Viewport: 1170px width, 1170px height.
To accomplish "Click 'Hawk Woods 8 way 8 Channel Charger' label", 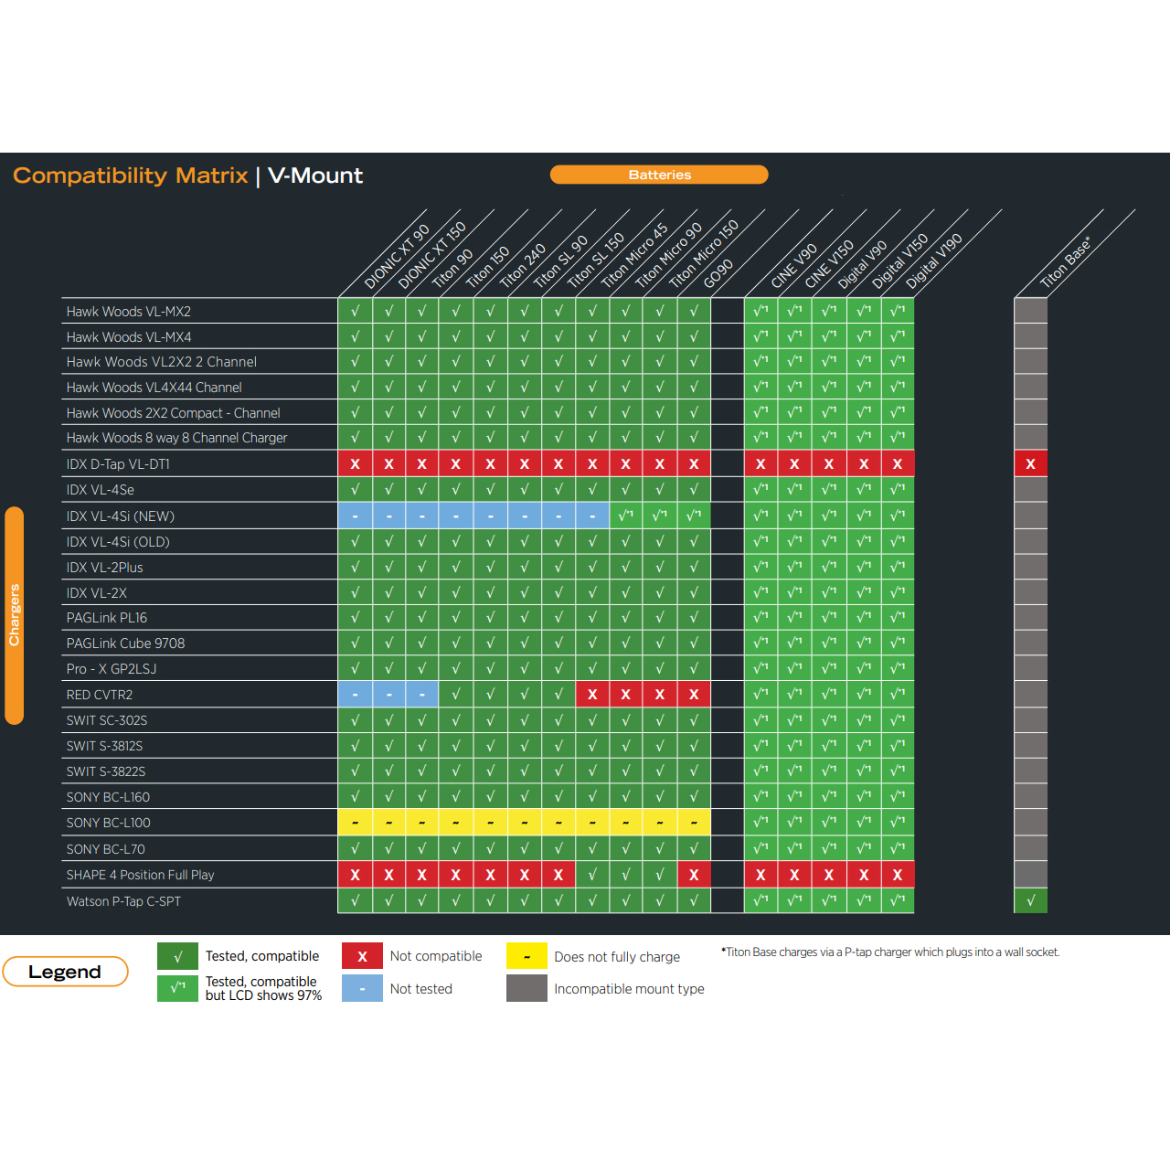I will click(x=177, y=438).
